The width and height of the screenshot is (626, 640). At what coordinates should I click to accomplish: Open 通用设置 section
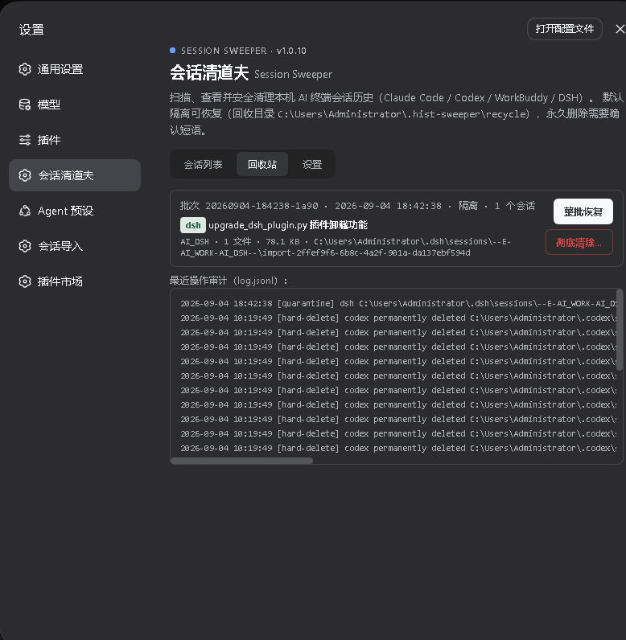tap(75, 69)
